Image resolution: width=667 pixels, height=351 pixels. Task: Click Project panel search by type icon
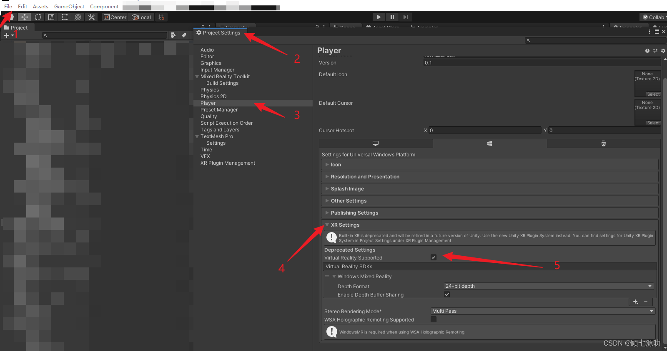coord(173,35)
